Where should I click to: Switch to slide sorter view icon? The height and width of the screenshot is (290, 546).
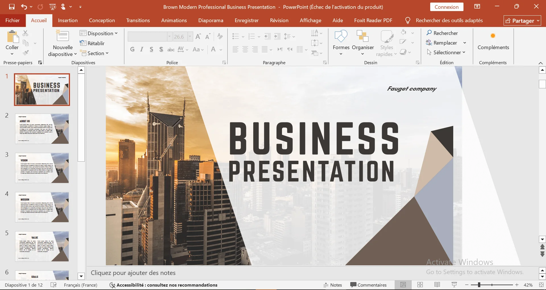(420, 285)
